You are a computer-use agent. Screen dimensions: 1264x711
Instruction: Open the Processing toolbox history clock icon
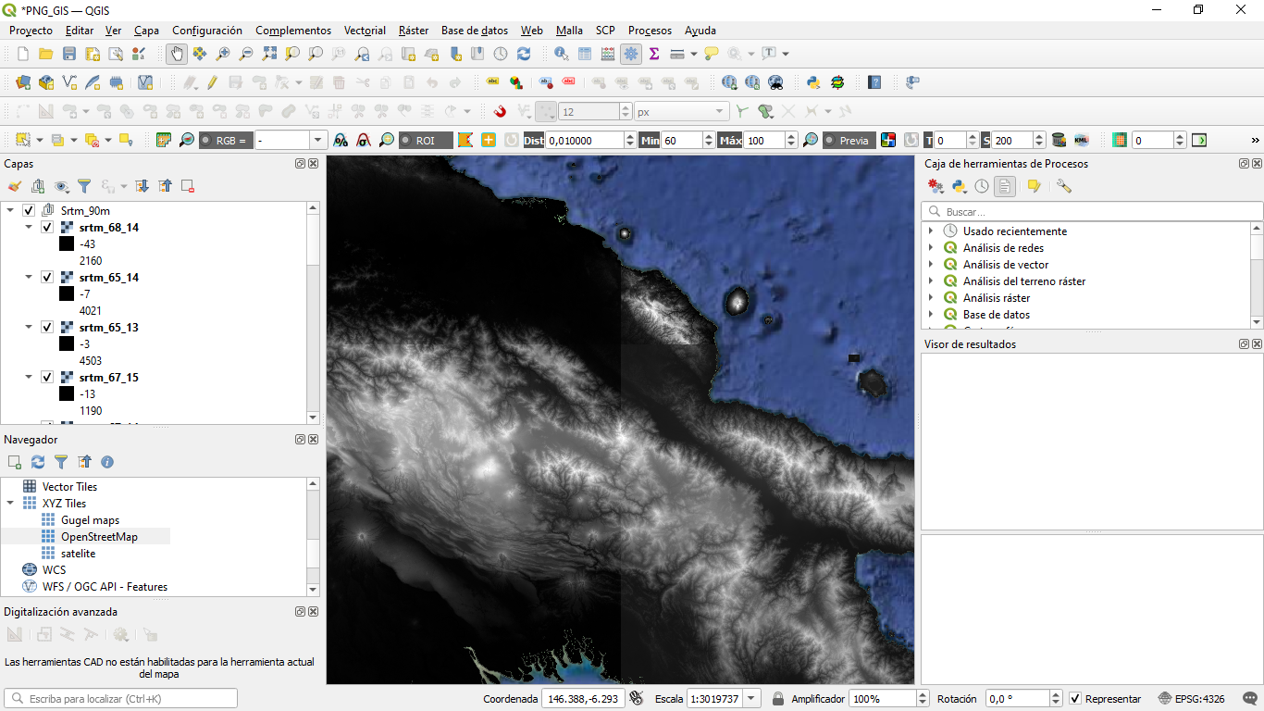click(x=982, y=186)
